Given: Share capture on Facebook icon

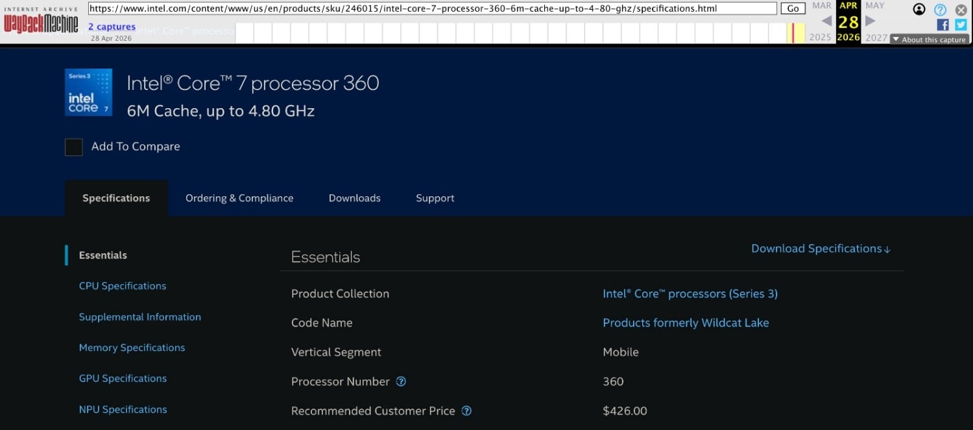Looking at the screenshot, I should pyautogui.click(x=943, y=25).
